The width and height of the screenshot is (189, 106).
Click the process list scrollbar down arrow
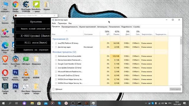point(181,85)
